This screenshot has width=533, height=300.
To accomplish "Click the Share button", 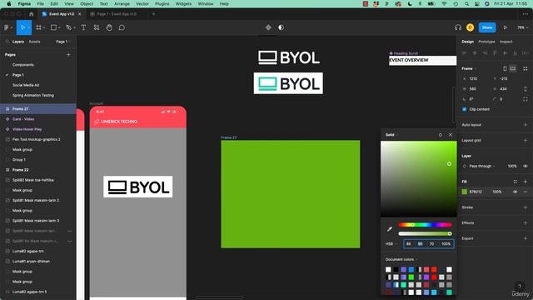I will (487, 27).
